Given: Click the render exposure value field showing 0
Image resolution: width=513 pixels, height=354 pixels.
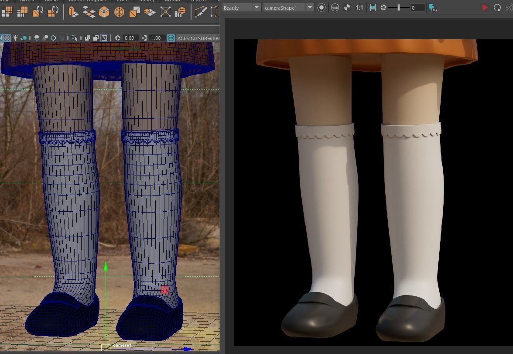Looking at the screenshot, I should (417, 7).
